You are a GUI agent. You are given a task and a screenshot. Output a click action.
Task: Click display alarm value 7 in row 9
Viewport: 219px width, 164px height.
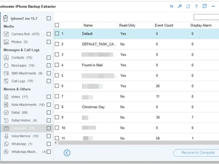click(x=192, y=117)
